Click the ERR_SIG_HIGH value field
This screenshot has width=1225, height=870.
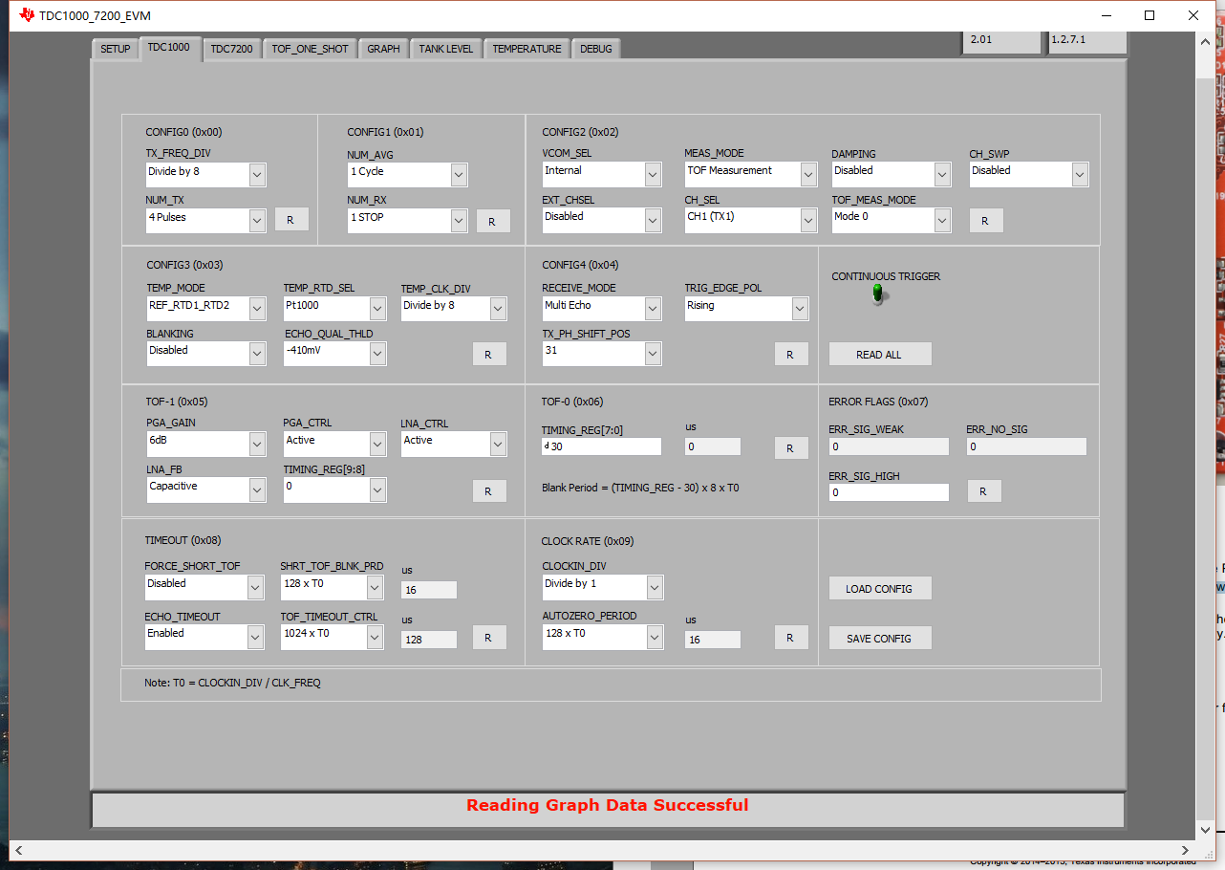pyautogui.click(x=889, y=492)
